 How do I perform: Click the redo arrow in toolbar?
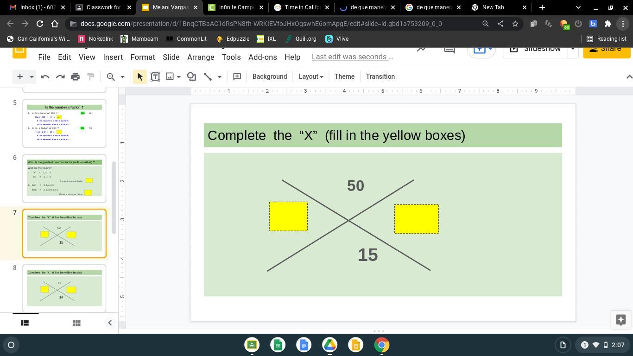[x=60, y=76]
